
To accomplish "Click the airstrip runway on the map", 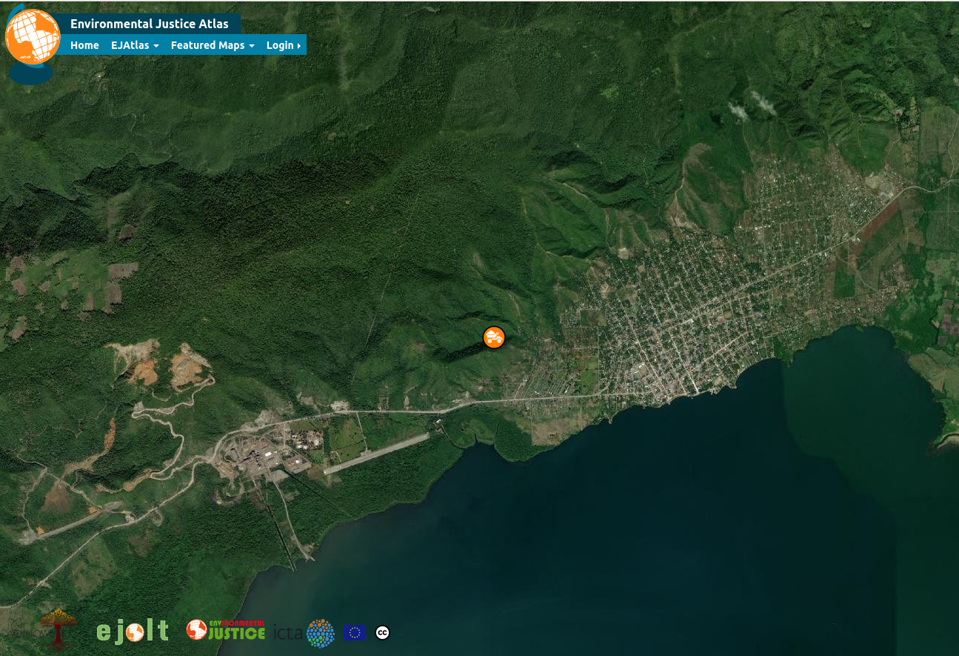I will tap(376, 454).
